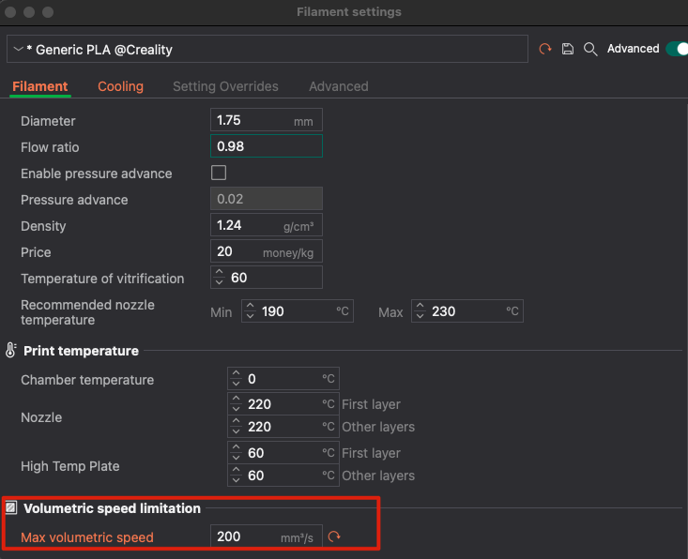Click the Chamber temperature stepper arrows
Image resolution: width=688 pixels, height=559 pixels.
(x=237, y=379)
